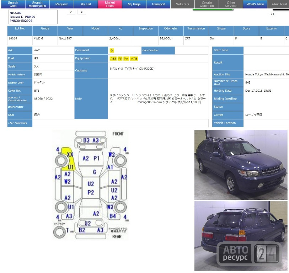Open the Sell Cars tab
289x273 pixels.
tap(182, 4)
